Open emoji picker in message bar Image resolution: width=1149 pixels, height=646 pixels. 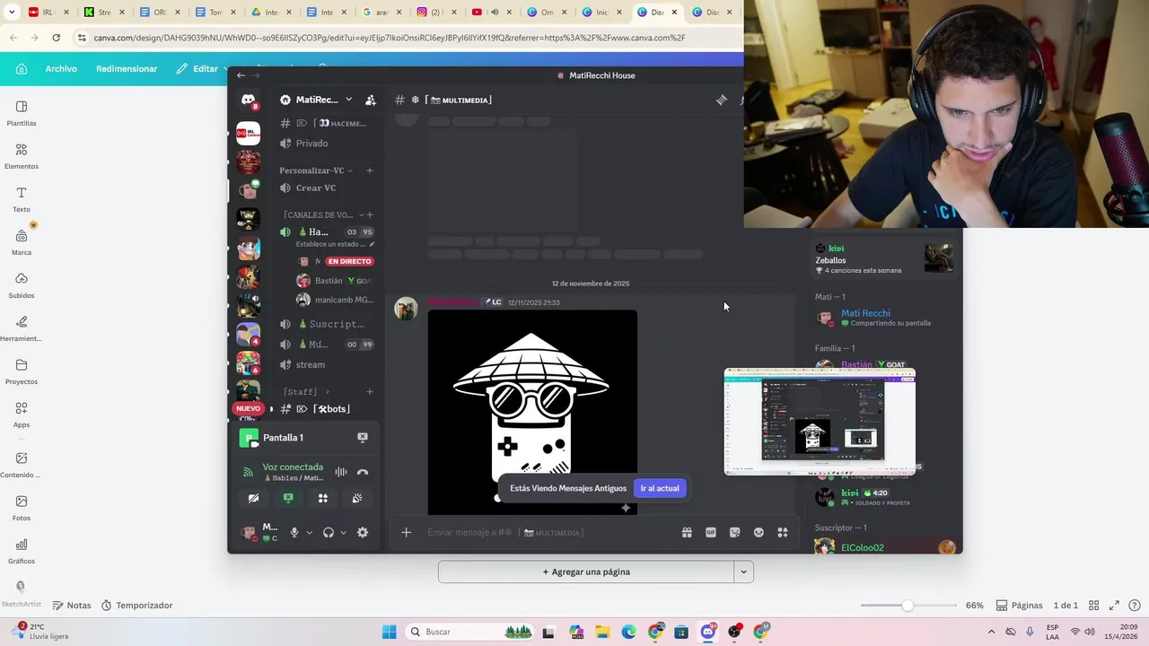[759, 532]
